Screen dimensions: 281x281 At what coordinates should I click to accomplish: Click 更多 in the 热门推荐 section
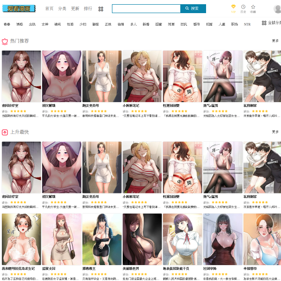(275, 41)
